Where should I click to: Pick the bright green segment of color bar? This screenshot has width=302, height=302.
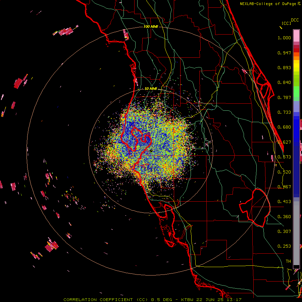[x=296, y=92]
